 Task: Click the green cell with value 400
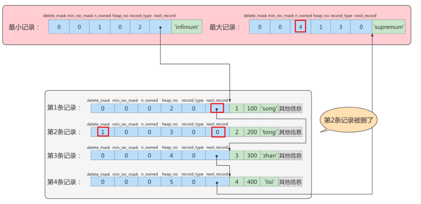pyautogui.click(x=252, y=182)
